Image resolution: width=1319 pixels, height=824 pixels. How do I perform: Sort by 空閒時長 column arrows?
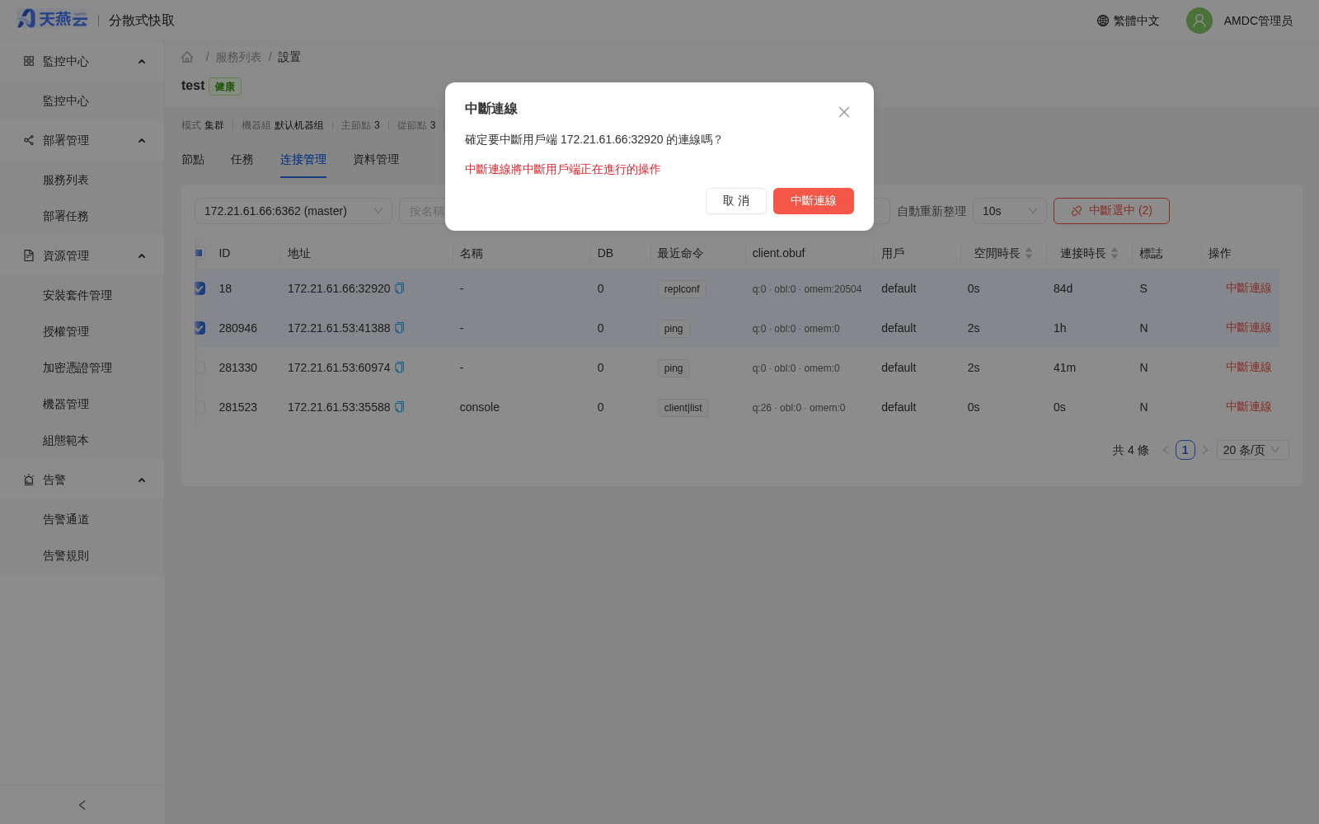[x=1029, y=253]
